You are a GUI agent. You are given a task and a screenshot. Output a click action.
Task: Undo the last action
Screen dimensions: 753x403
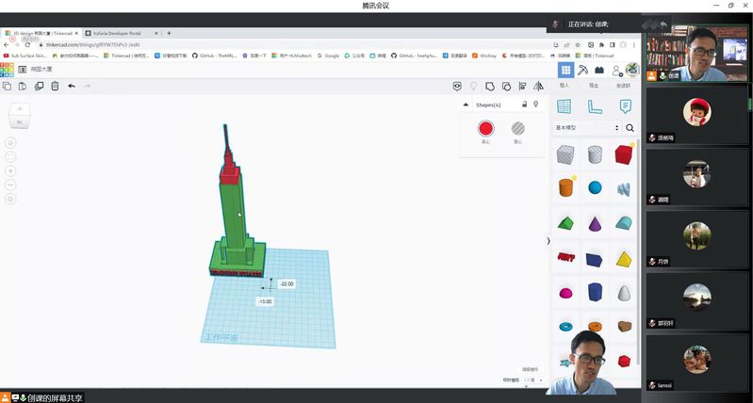click(72, 86)
